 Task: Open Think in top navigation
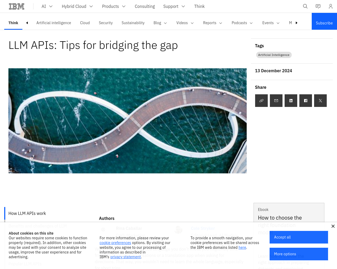(x=199, y=6)
